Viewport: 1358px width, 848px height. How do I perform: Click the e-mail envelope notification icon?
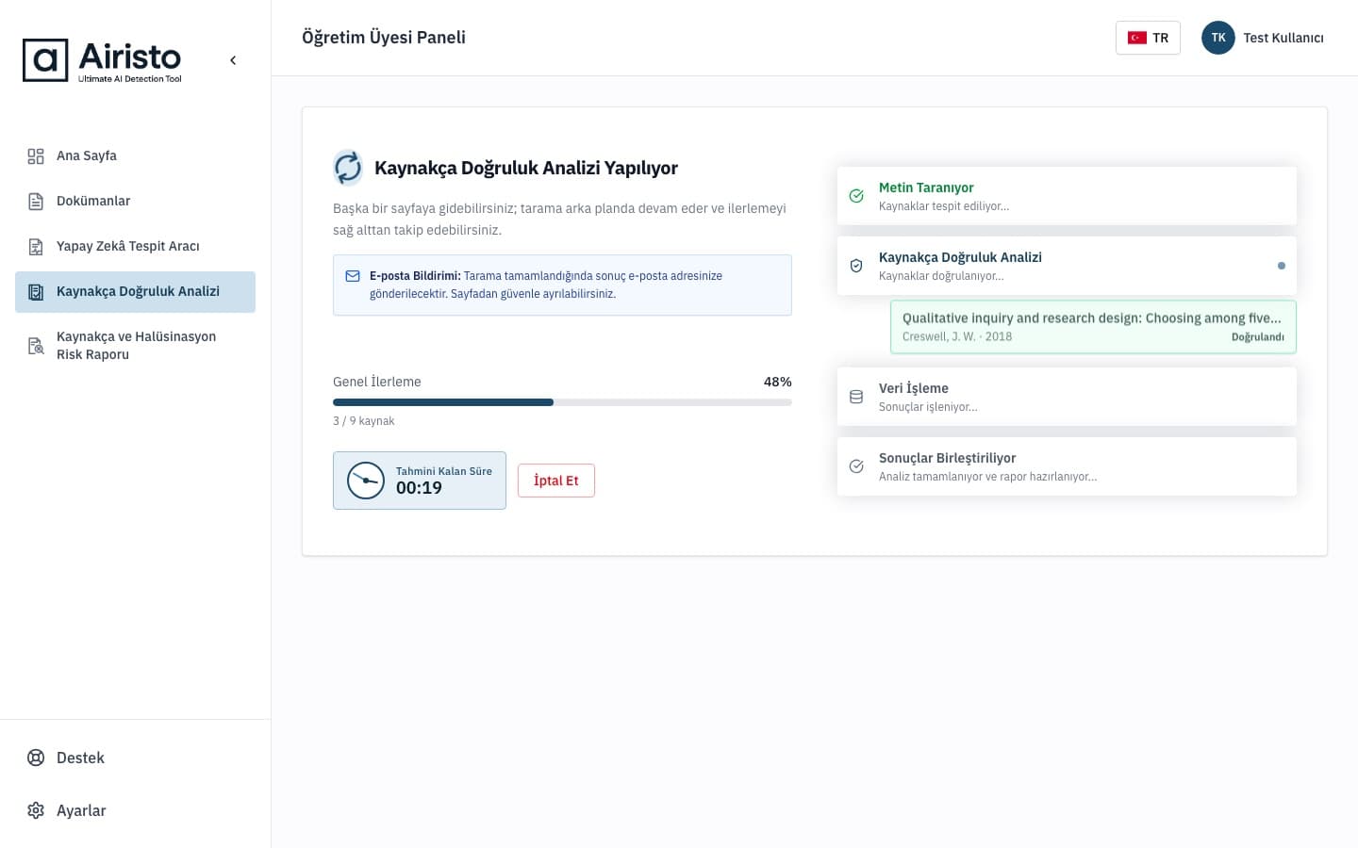353,276
